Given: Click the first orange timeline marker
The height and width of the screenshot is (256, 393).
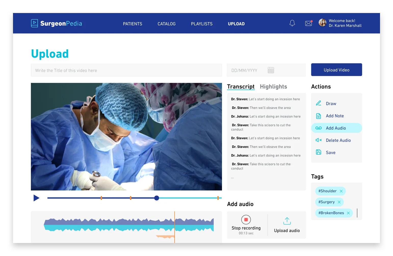Looking at the screenshot, I should [101, 198].
